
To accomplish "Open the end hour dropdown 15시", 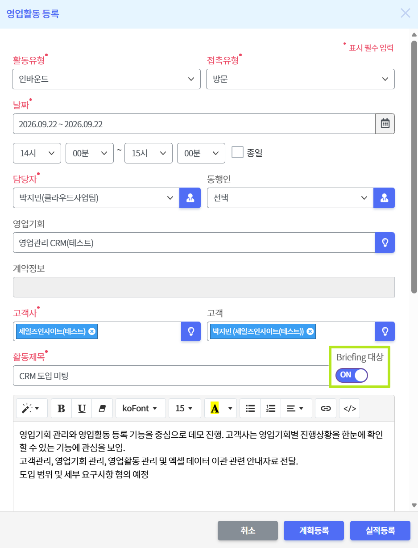I will [x=149, y=153].
